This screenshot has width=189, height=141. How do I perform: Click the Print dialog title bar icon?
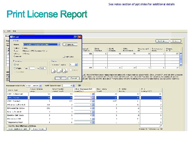[12, 37]
